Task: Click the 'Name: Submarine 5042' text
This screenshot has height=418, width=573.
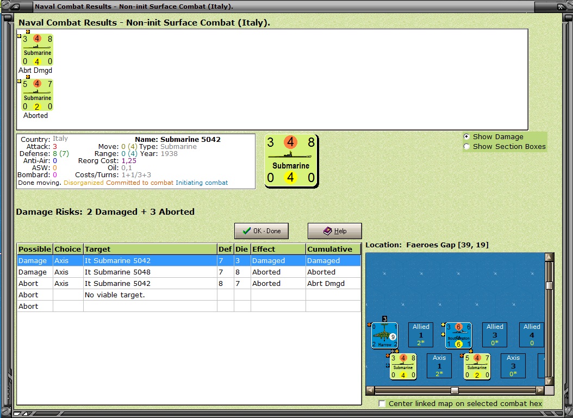Action: pyautogui.click(x=178, y=139)
